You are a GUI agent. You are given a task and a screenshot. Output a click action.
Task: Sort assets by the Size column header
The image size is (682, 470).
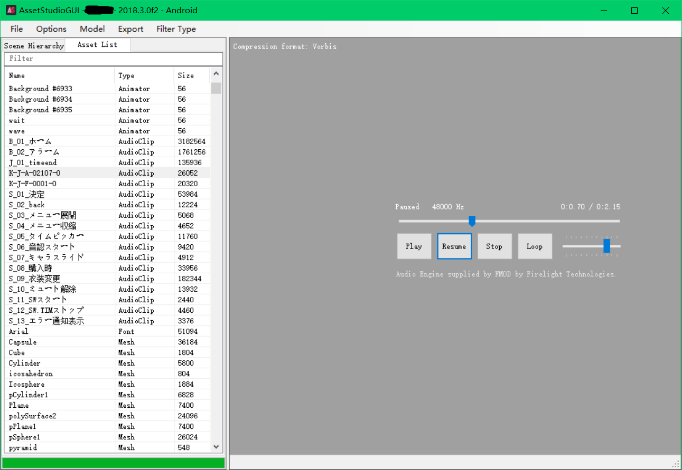pos(191,75)
